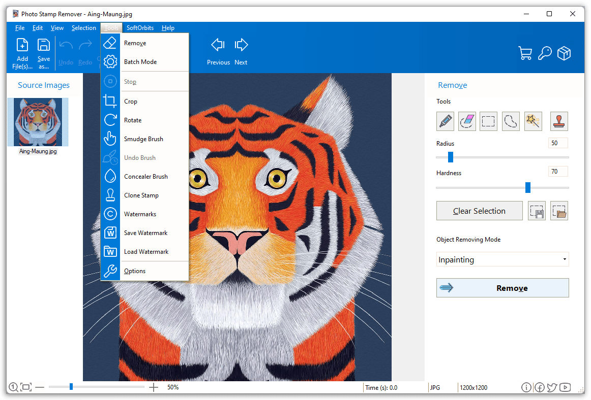Viewport: 591px width, 400px height.
Task: Click the actual size zoom icon
Action: (13, 387)
